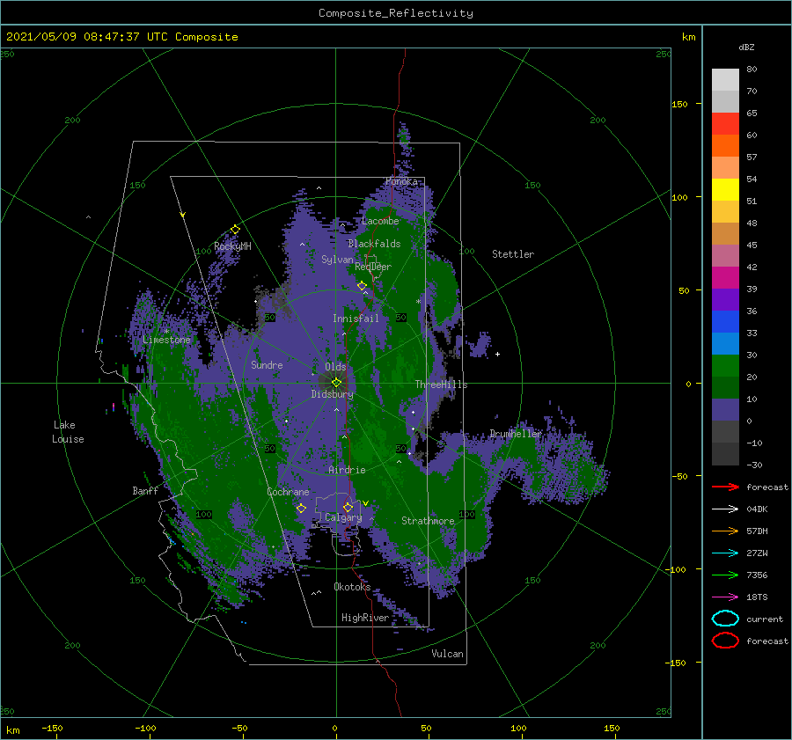Click the Composite_Reflectivity title text

(396, 13)
